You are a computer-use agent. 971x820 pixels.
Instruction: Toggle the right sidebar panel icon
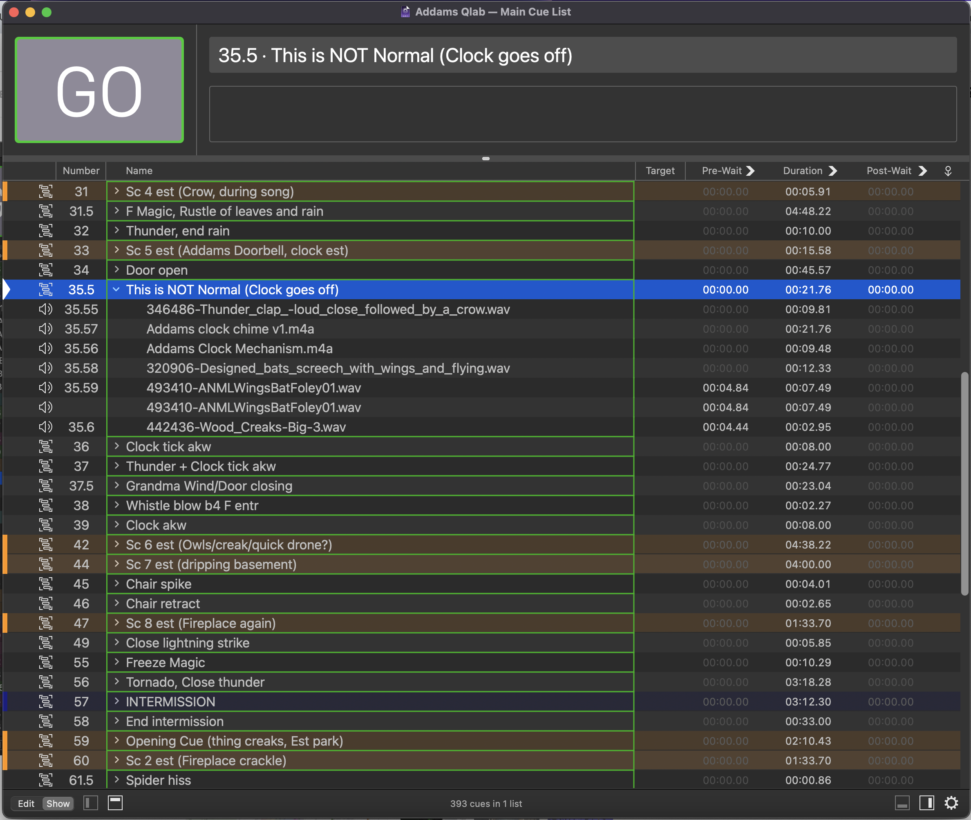(x=926, y=803)
